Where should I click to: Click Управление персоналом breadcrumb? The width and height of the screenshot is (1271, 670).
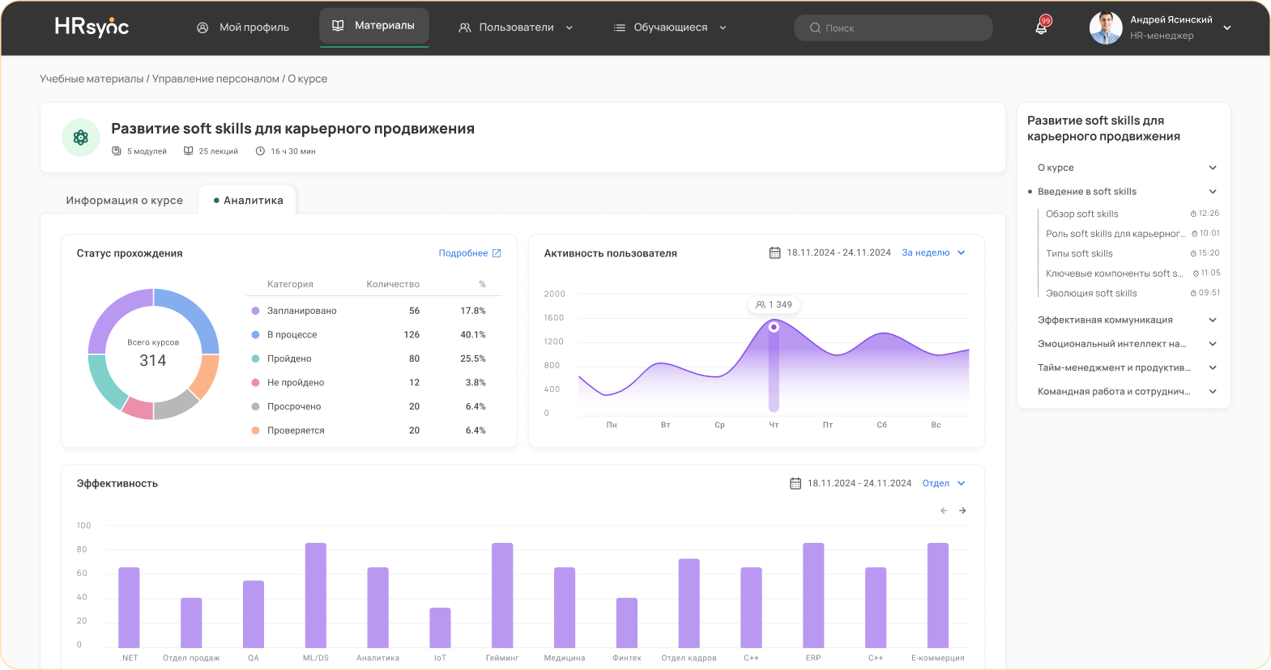(215, 78)
